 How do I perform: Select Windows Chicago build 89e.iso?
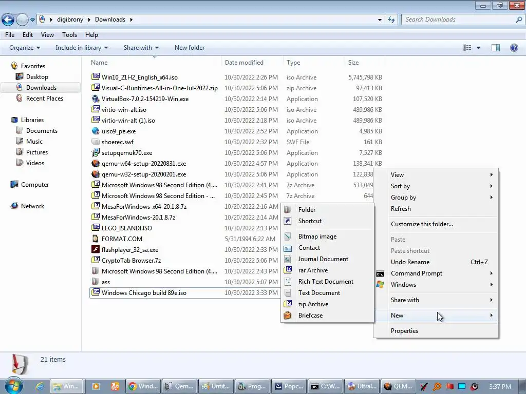point(144,293)
